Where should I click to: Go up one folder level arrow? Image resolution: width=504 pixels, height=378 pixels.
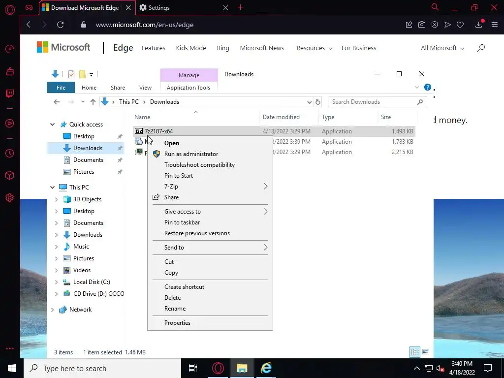click(x=93, y=102)
